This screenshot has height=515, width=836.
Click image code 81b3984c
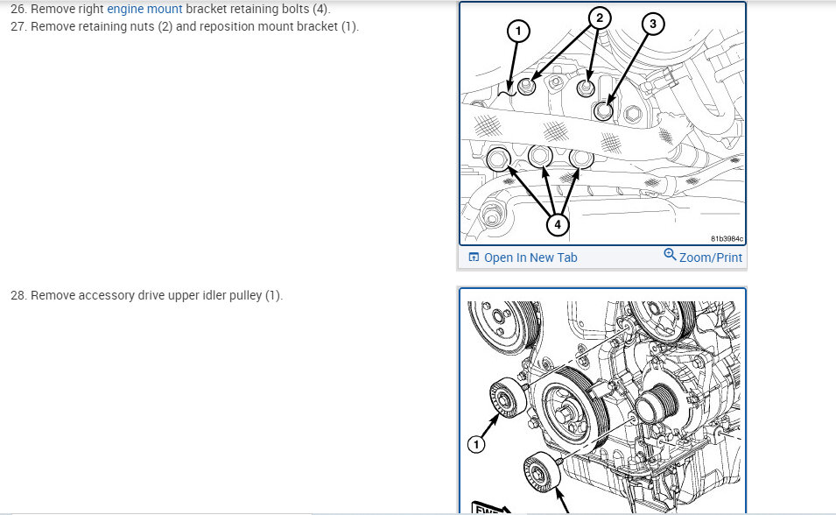click(x=727, y=238)
